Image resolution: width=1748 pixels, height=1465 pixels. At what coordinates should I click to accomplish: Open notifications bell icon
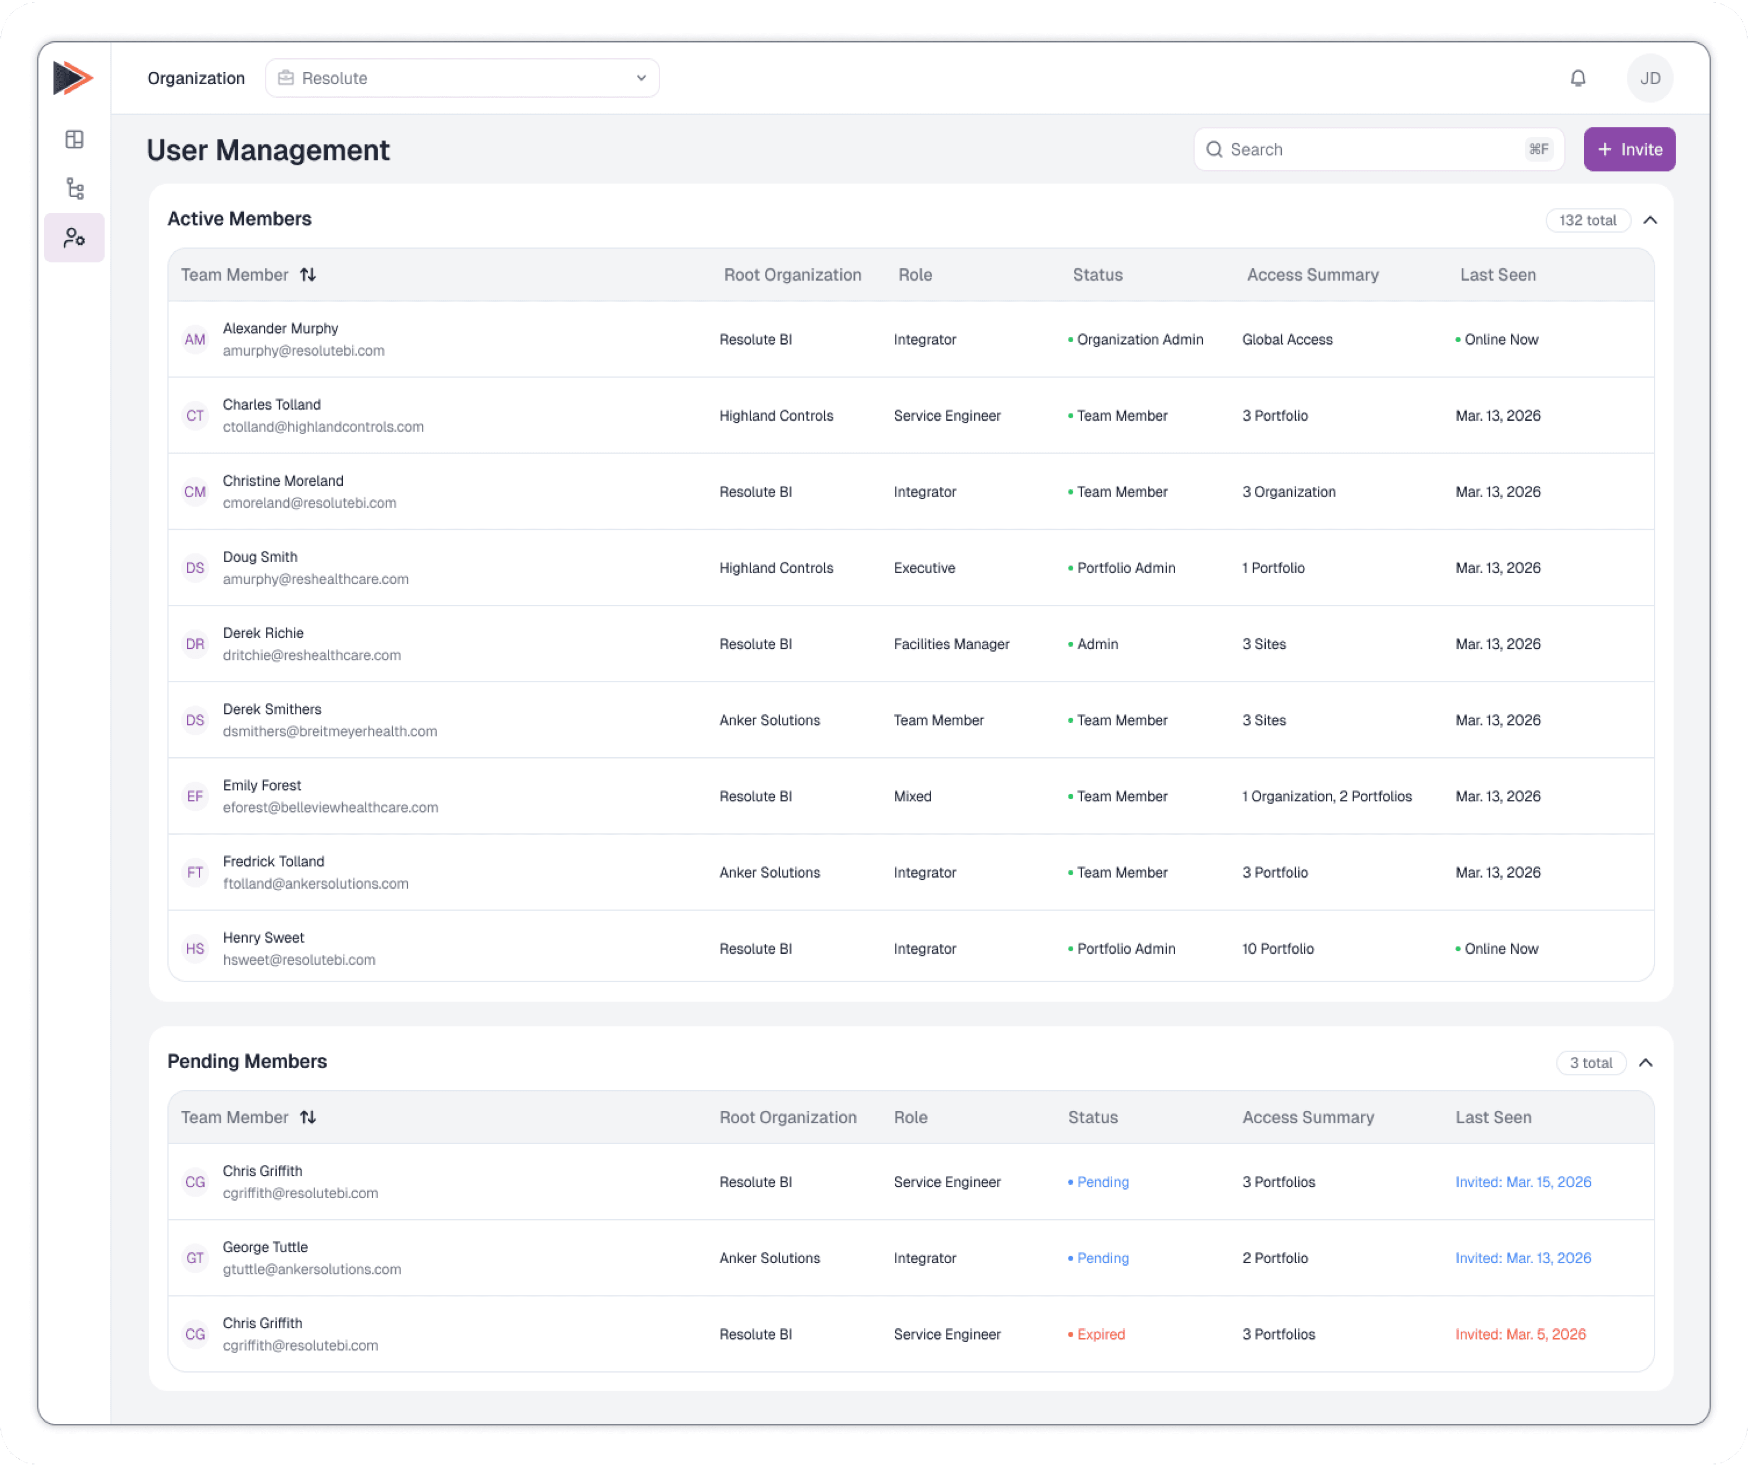(1577, 78)
